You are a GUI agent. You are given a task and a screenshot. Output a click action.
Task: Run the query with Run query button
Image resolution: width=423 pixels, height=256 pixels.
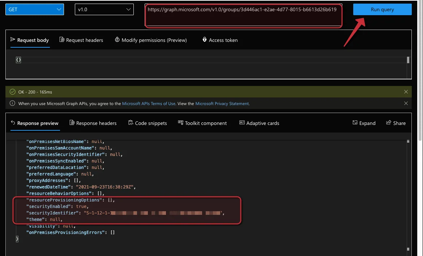[x=382, y=9]
